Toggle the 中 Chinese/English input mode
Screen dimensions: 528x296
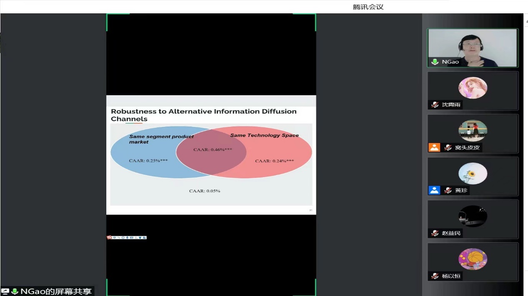click(114, 237)
